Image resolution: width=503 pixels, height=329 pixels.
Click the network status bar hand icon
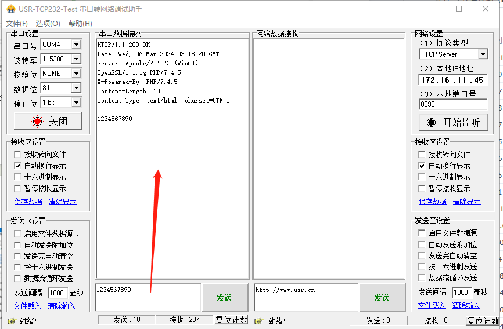(x=259, y=321)
